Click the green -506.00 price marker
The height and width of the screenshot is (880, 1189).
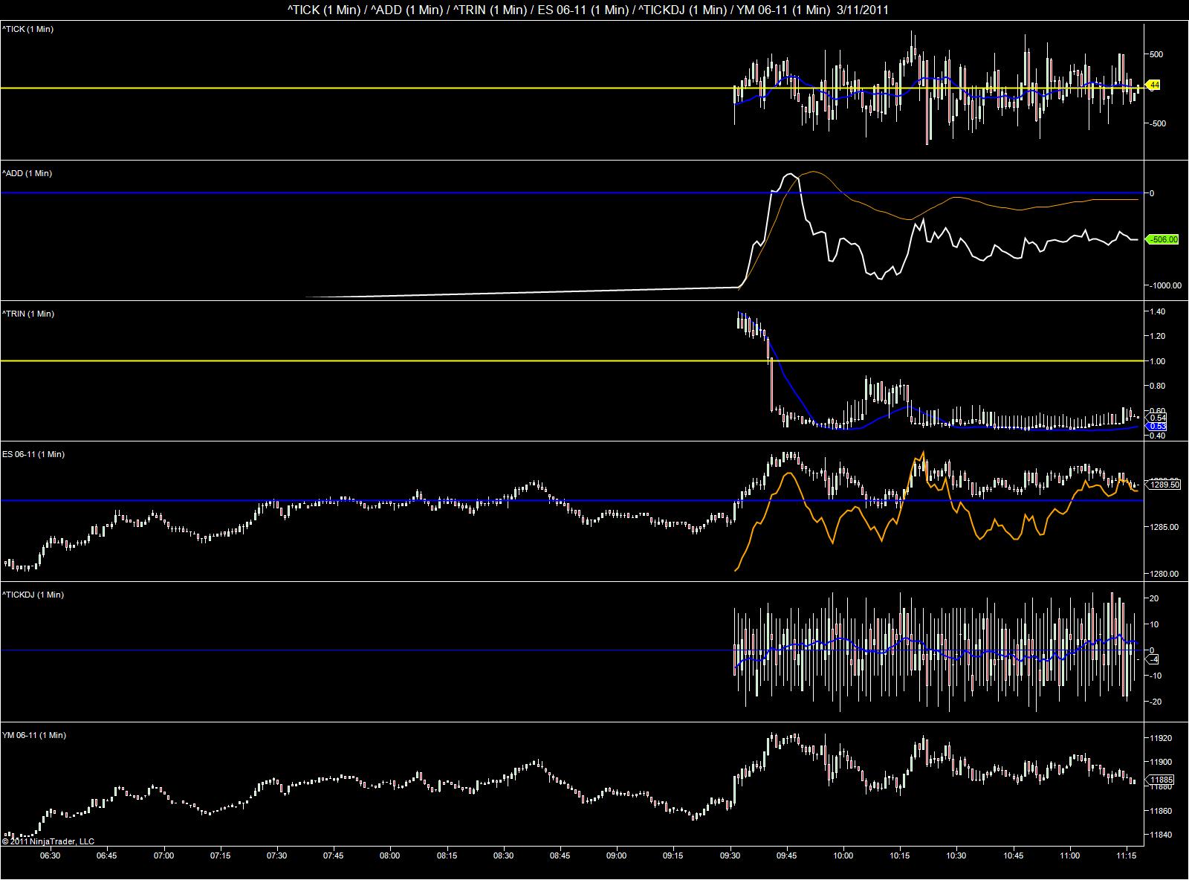(x=1163, y=239)
